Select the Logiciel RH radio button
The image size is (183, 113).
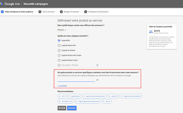pyautogui.click(x=59, y=40)
